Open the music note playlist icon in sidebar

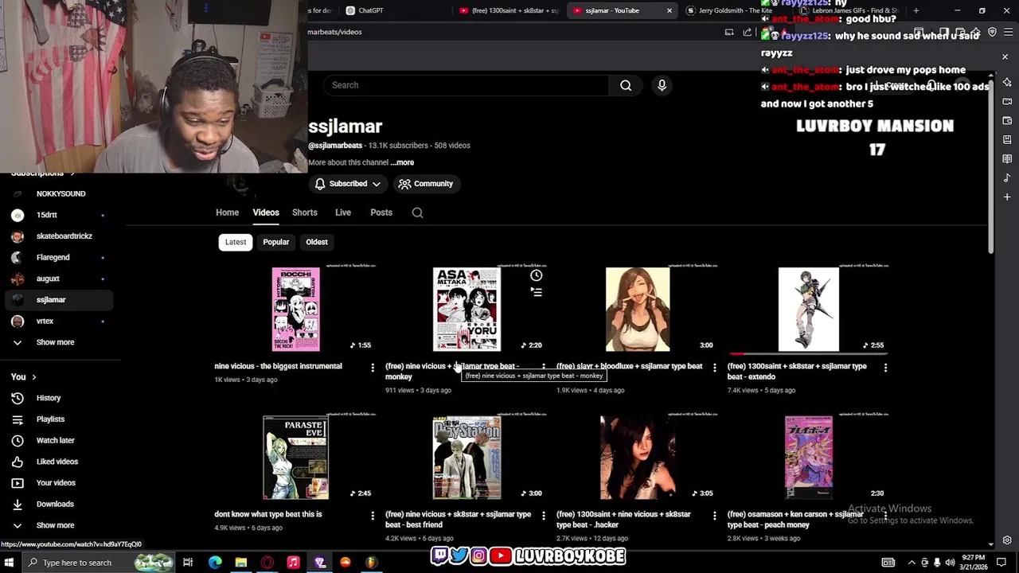1007,177
